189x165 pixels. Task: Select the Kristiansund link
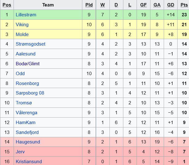[29, 162]
